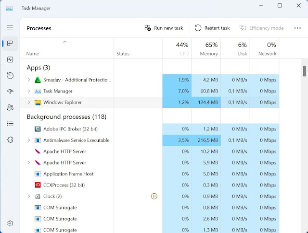The width and height of the screenshot is (308, 233).
Task: Click the suspended status icon for Clock
Action: (x=154, y=196)
